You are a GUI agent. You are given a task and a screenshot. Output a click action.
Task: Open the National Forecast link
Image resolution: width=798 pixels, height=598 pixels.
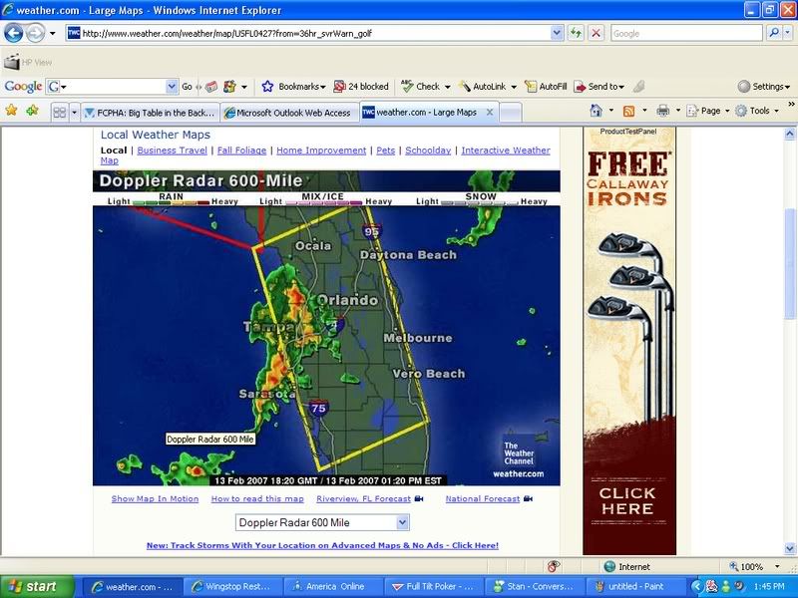[483, 499]
